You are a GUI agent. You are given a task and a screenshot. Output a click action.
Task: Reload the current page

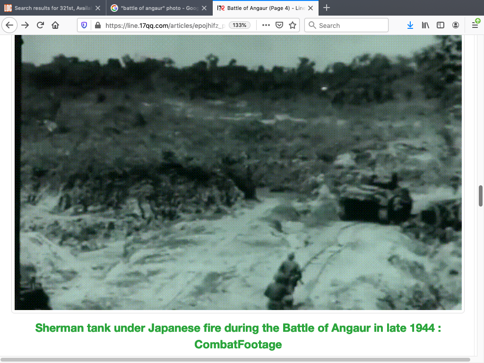[40, 26]
